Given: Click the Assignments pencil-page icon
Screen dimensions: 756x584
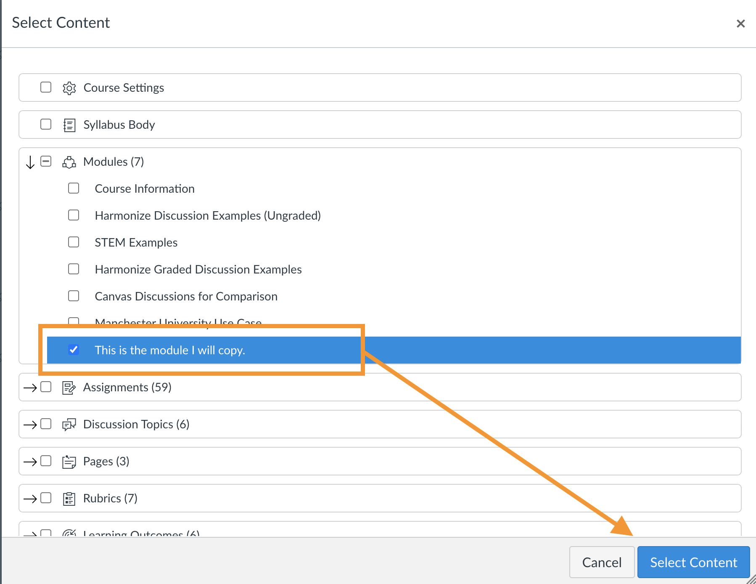Looking at the screenshot, I should tap(69, 388).
